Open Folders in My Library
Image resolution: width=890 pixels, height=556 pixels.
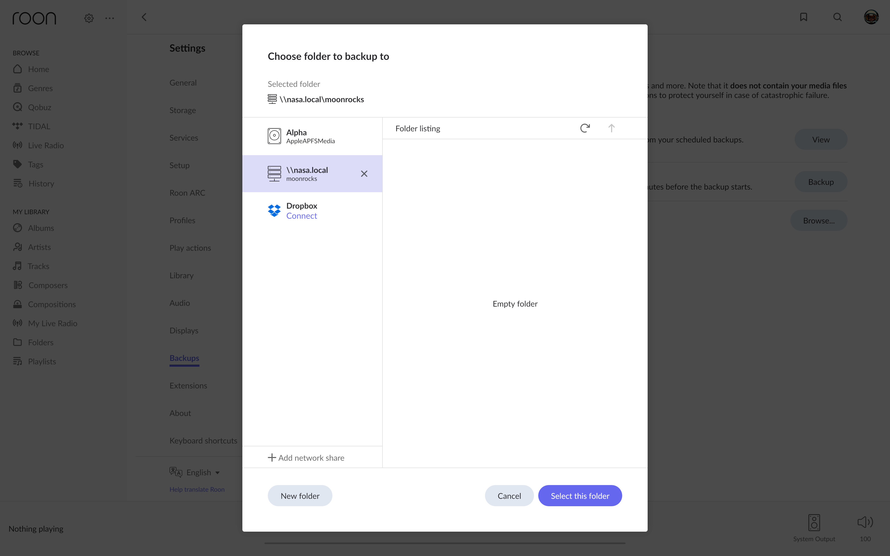pos(33,342)
